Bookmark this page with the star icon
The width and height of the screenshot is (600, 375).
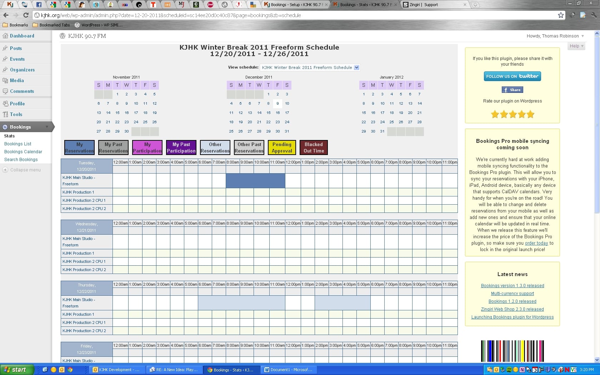[561, 15]
